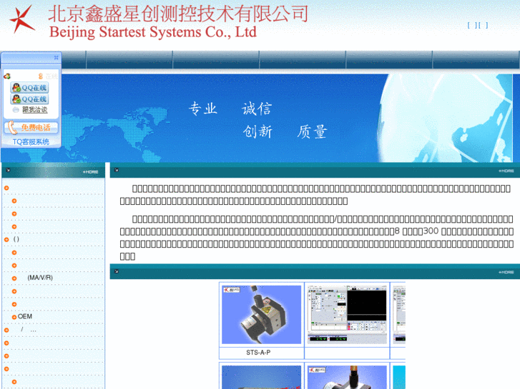Click the first QQ在线 chat button

coord(30,88)
